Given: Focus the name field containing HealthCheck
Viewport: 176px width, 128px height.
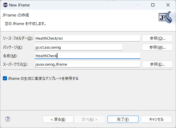Looking at the screenshot, I should pyautogui.click(x=87, y=56).
